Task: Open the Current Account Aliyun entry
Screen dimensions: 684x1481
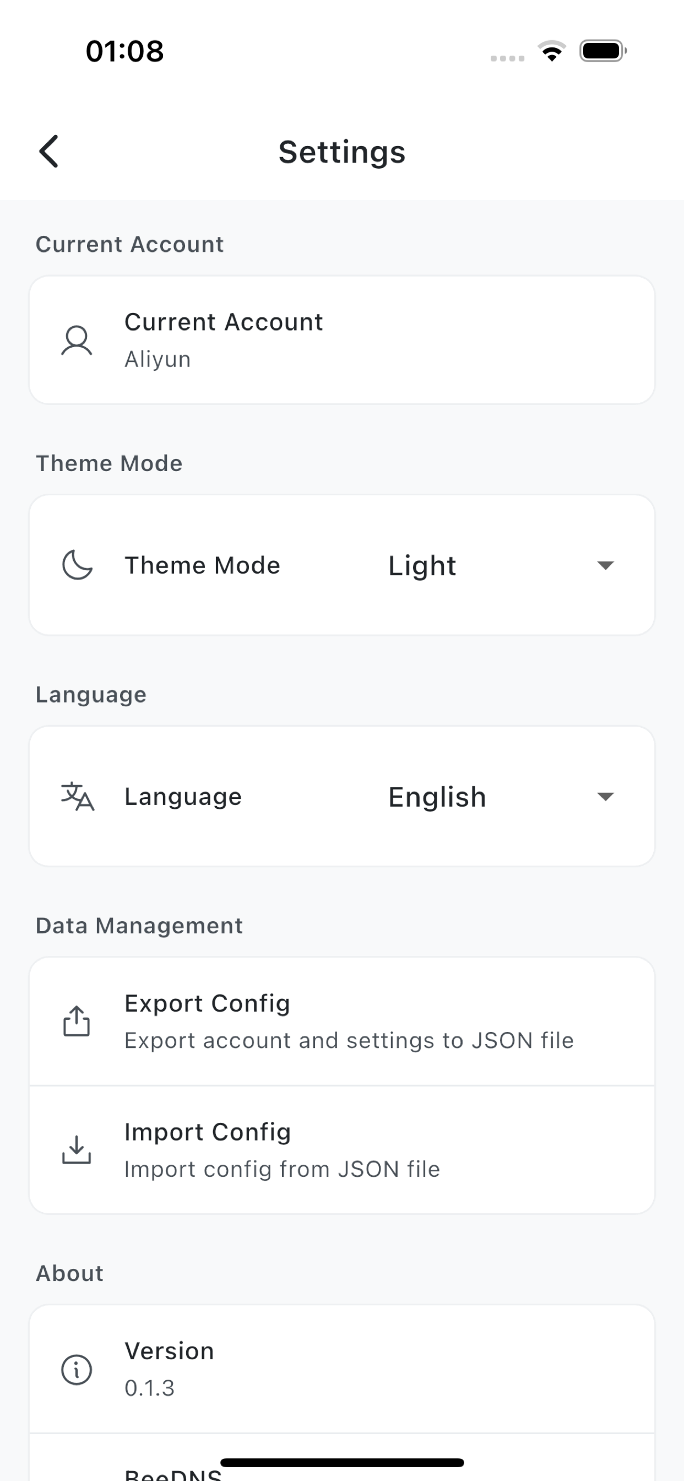Action: click(x=341, y=340)
